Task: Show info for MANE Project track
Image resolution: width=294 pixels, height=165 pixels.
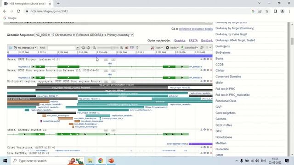Action: 204,59
